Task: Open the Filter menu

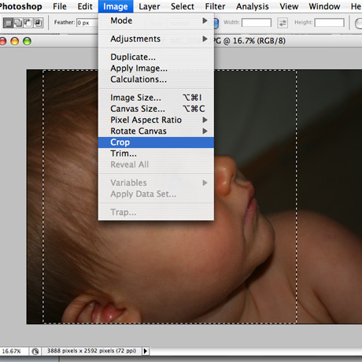Action: click(x=215, y=6)
